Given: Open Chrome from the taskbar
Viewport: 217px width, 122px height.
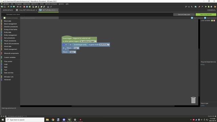Looking at the screenshot, I should (x=53, y=120).
